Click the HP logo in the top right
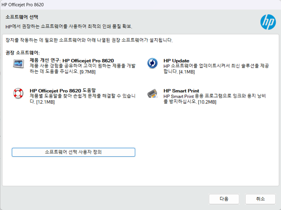The height and width of the screenshot is (210, 281). [268, 22]
